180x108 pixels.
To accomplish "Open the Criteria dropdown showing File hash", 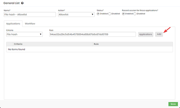I will pyautogui.click(x=25, y=34).
